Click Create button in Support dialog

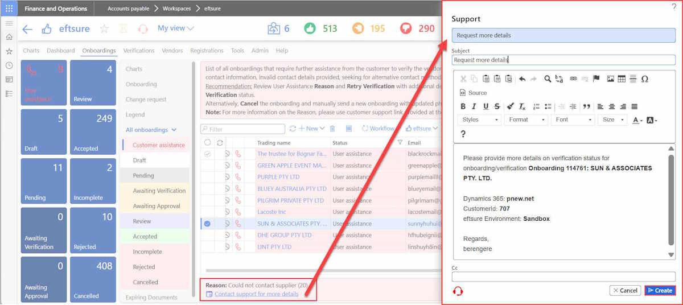coord(660,290)
